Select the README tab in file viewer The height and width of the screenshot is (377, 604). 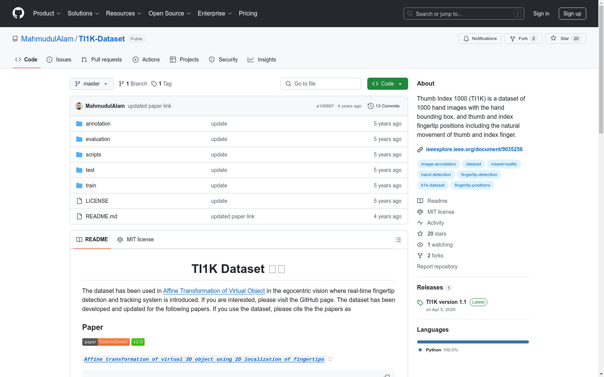click(92, 239)
